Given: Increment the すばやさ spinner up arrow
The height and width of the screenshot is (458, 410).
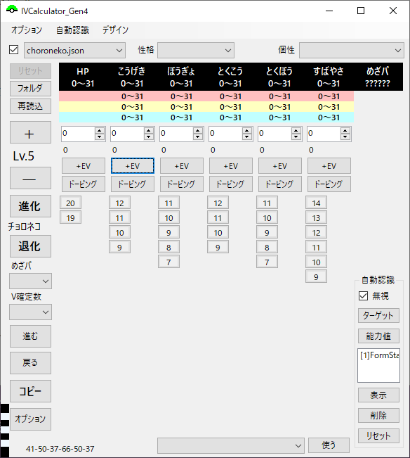Looking at the screenshot, I should coord(345,130).
